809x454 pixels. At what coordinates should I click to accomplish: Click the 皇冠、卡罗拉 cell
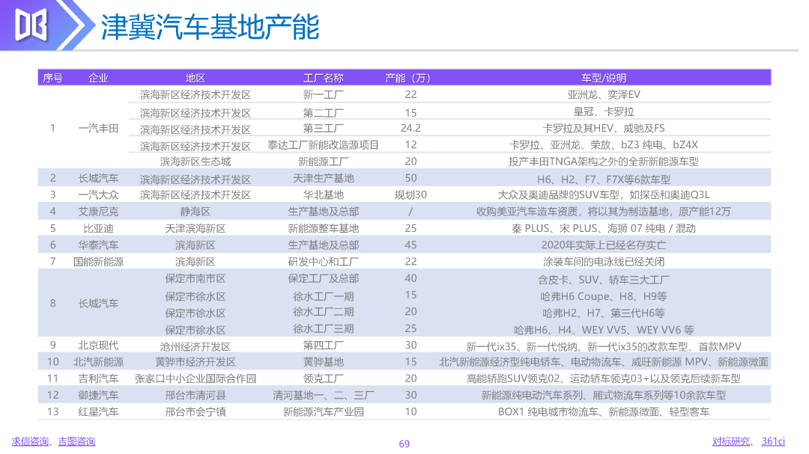coord(604,112)
